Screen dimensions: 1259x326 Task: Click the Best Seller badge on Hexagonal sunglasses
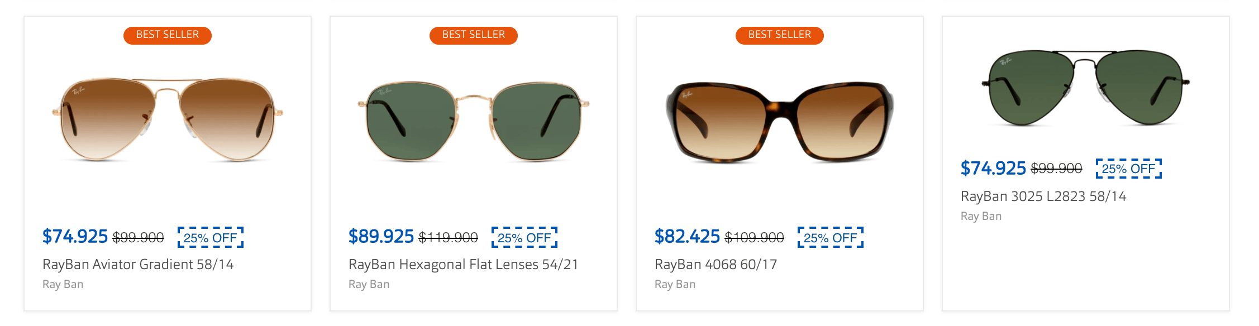[x=474, y=35]
